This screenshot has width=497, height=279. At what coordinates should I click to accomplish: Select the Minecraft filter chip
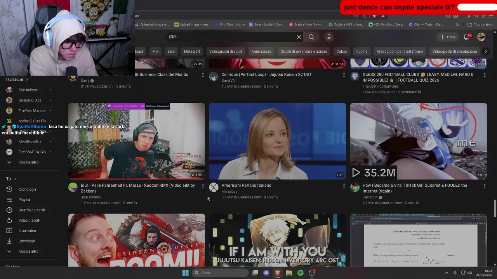[192, 51]
